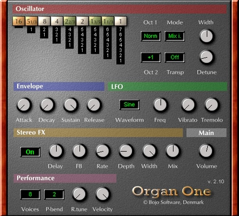The image size is (239, 216).
Task: Click the FB feedback knob
Action: 79,151
